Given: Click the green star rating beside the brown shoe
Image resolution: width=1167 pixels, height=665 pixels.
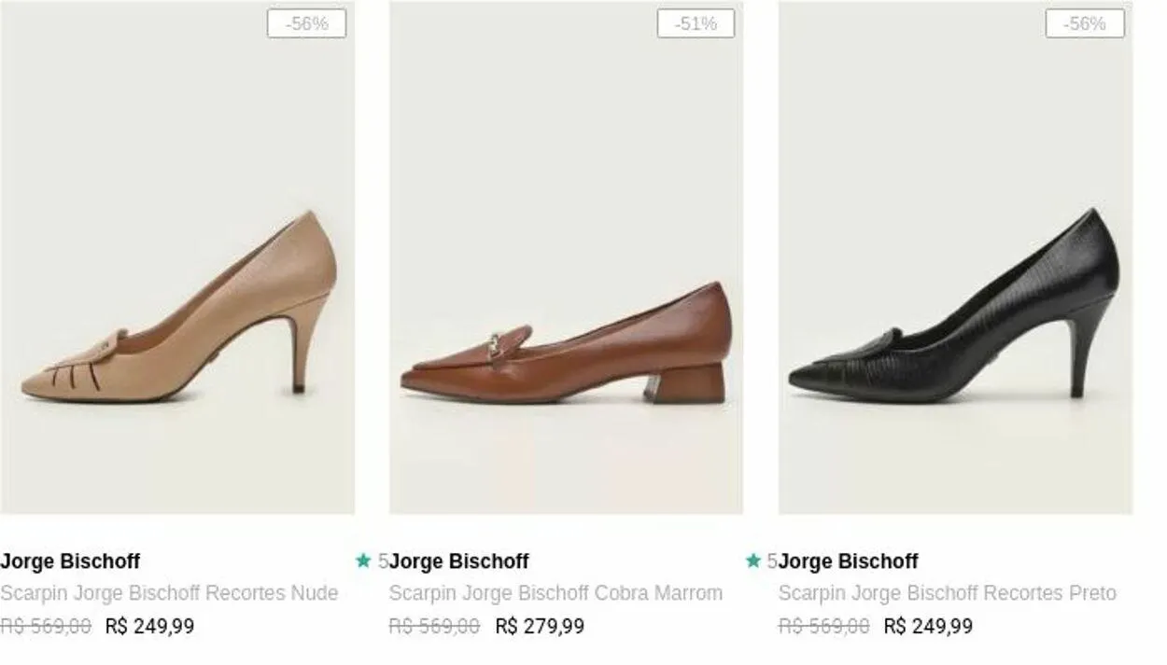Looking at the screenshot, I should (363, 561).
